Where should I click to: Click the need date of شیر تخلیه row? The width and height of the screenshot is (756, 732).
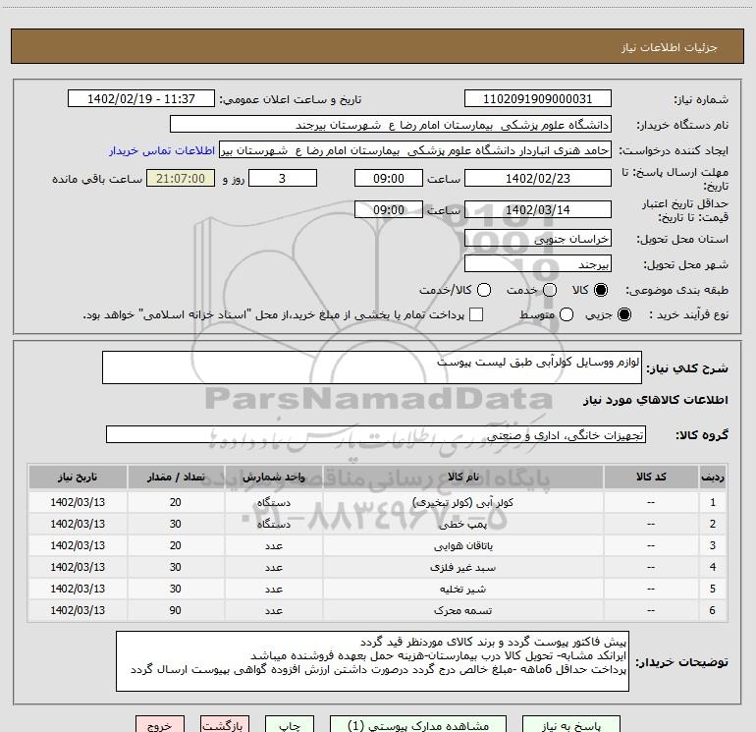(x=78, y=590)
